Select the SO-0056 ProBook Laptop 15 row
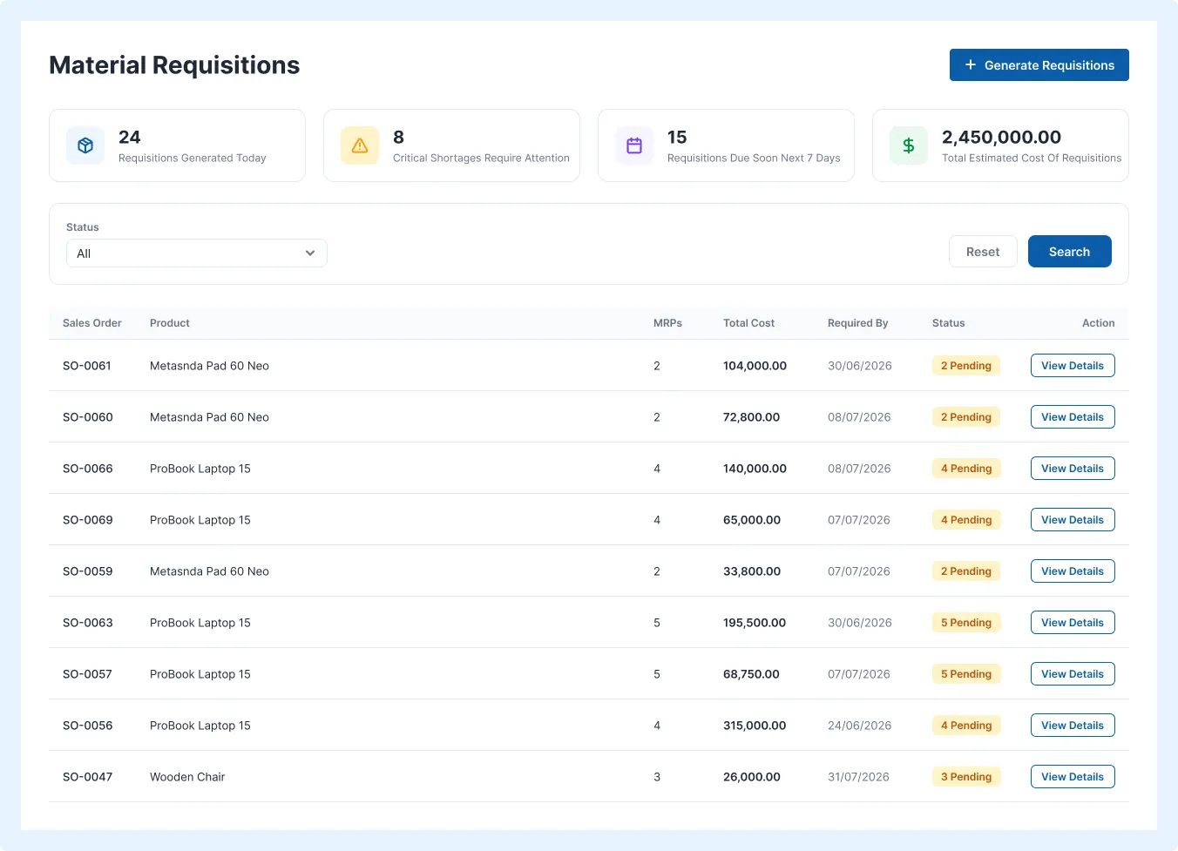The image size is (1178, 851). pos(589,726)
